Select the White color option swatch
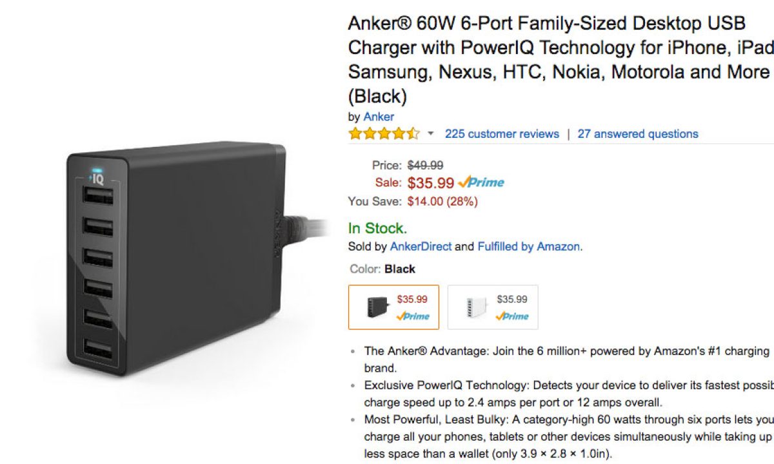The image size is (774, 464). coord(493,307)
